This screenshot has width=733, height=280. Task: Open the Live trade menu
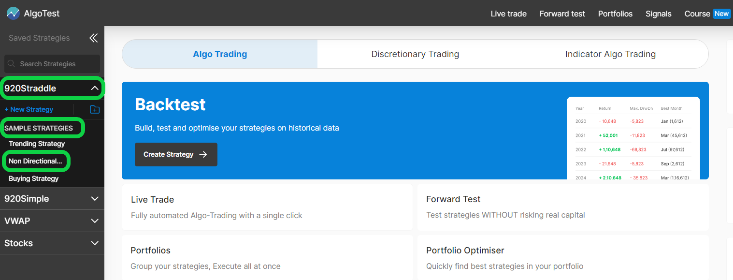[508, 14]
